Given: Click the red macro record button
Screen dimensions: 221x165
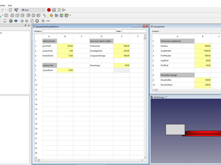Looking at the screenshot, I should click(x=49, y=10).
